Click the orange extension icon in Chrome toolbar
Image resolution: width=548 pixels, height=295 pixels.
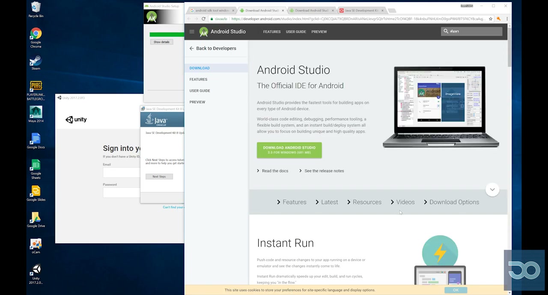(498, 19)
